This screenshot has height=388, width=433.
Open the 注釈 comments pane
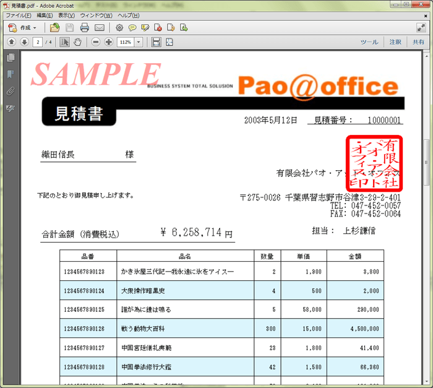(395, 42)
